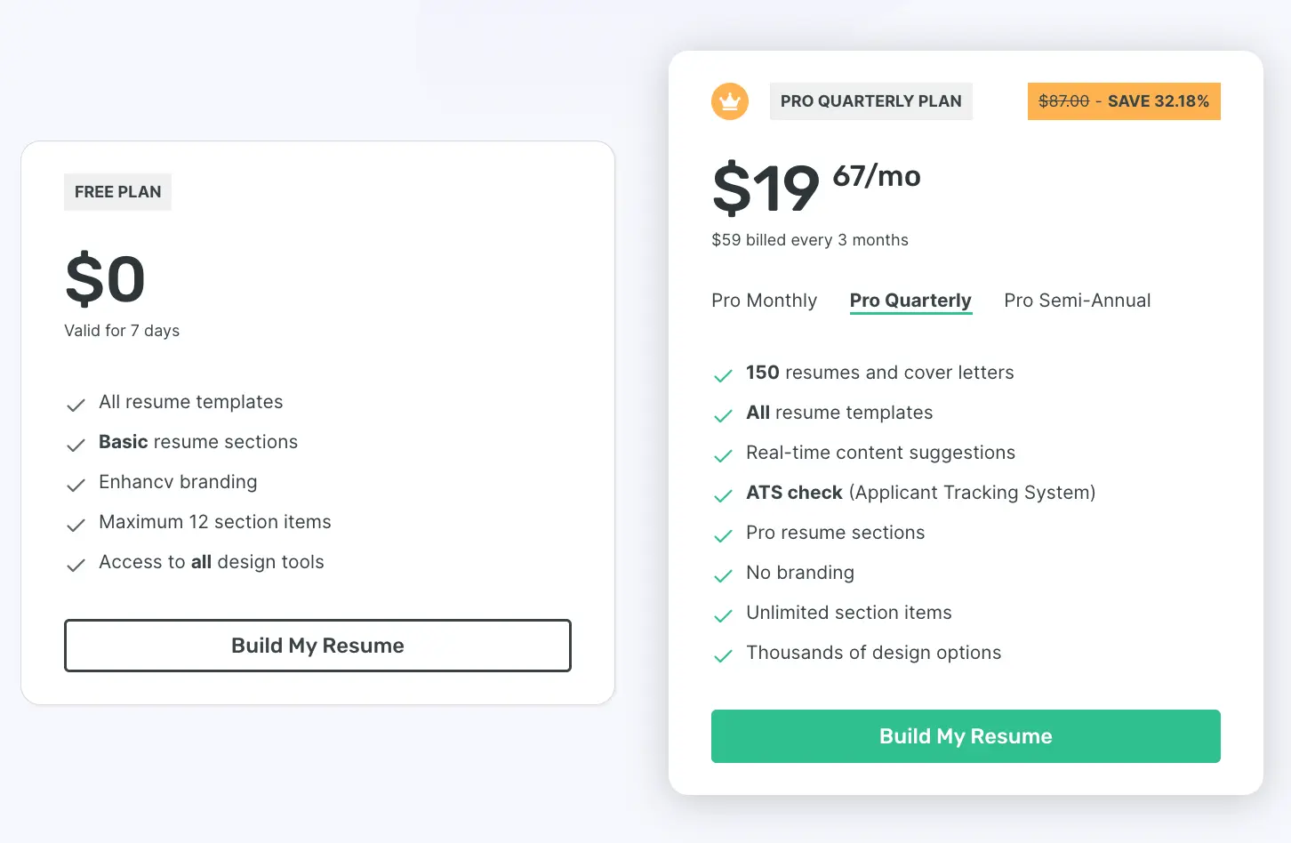Click checkmark beside Real-time content suggestions
Viewport: 1291px width, 843px height.
723,455
